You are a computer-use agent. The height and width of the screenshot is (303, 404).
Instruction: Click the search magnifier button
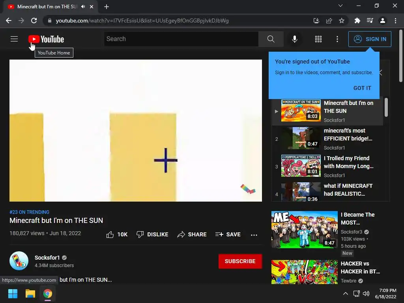271,39
